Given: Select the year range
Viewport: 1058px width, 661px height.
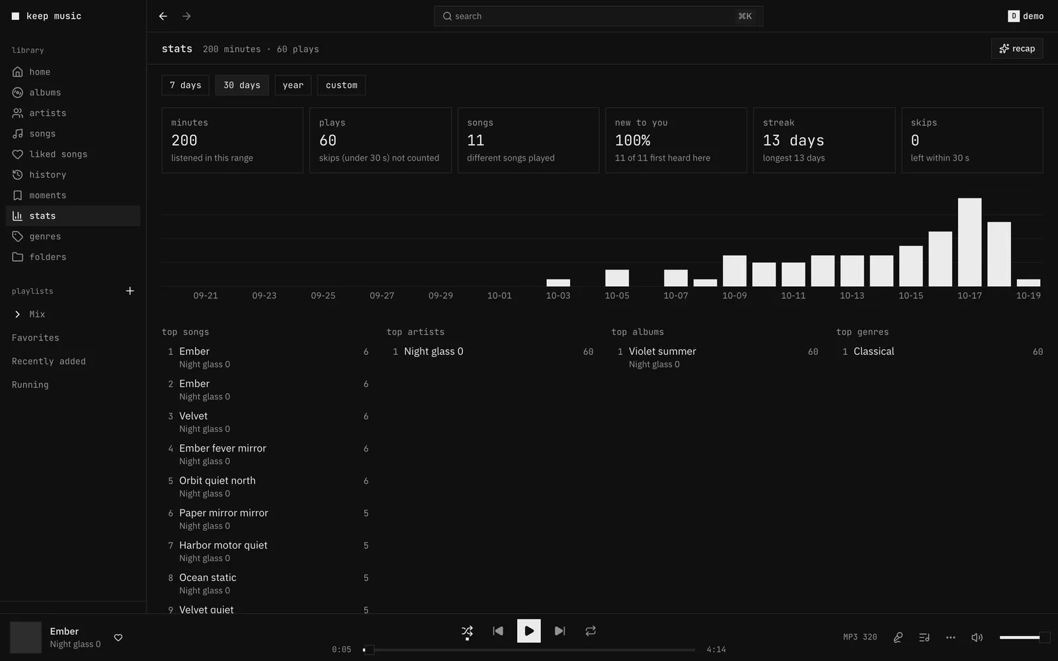Looking at the screenshot, I should (293, 85).
